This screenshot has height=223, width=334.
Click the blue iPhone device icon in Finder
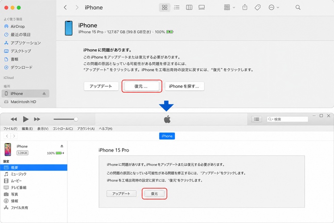pos(69,28)
